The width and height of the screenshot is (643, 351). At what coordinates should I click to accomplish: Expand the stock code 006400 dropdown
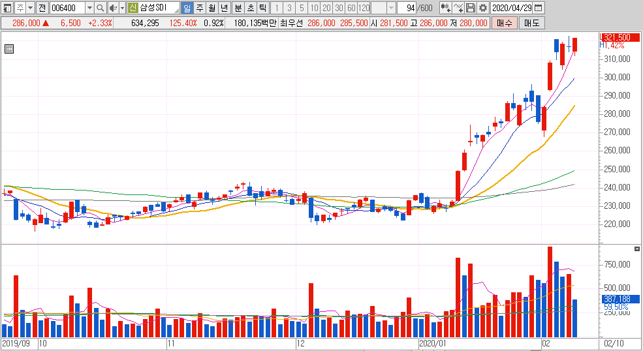[89, 8]
